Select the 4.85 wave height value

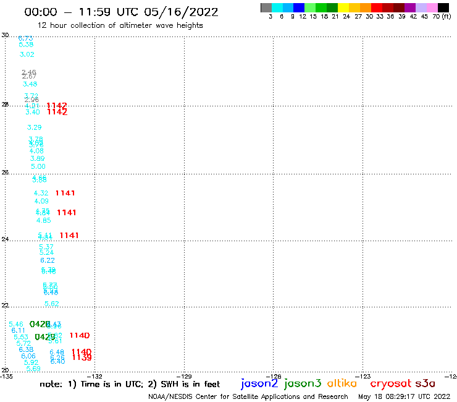point(43,221)
